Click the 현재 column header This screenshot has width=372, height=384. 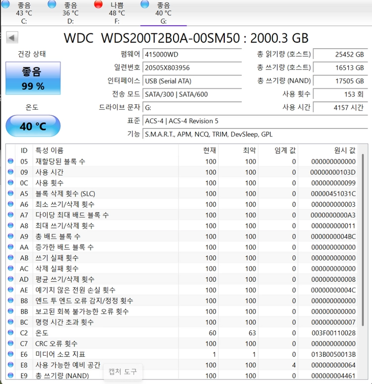click(198, 150)
